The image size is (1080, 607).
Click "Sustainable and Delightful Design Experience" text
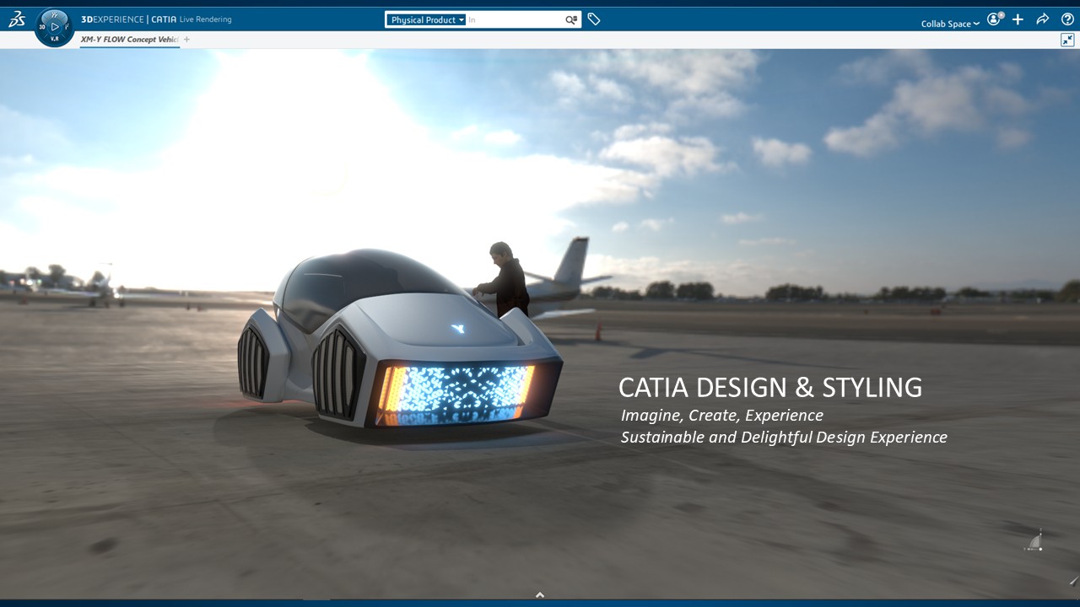[784, 438]
